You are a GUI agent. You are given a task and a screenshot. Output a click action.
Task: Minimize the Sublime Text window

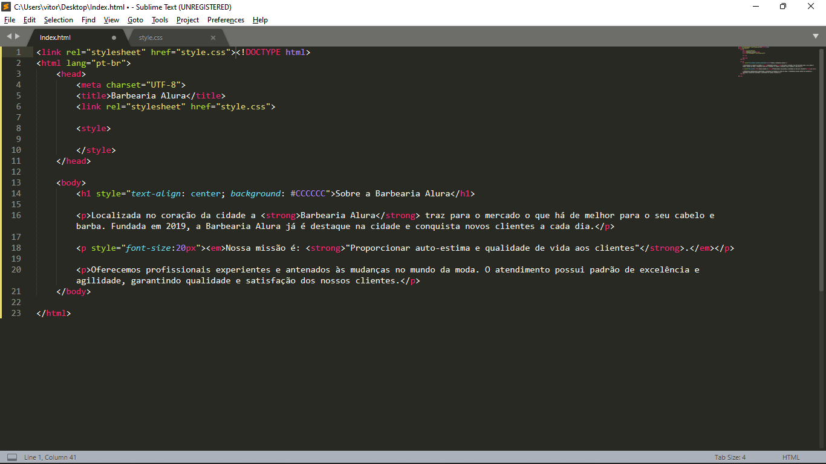756,7
